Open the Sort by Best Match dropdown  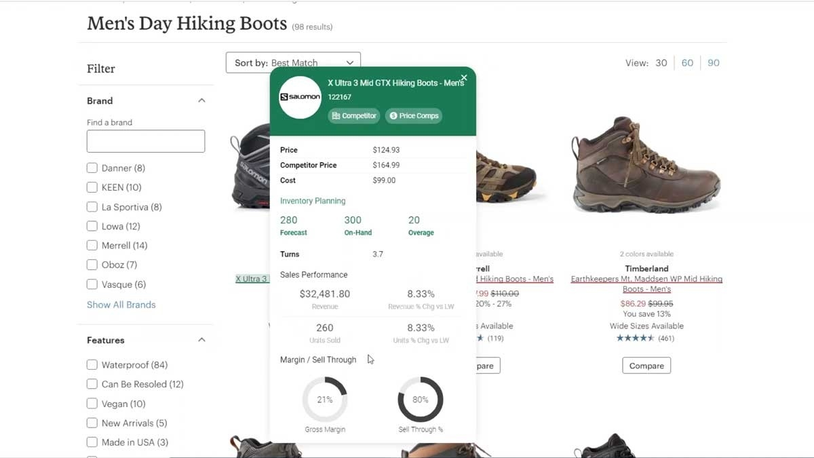click(293, 62)
